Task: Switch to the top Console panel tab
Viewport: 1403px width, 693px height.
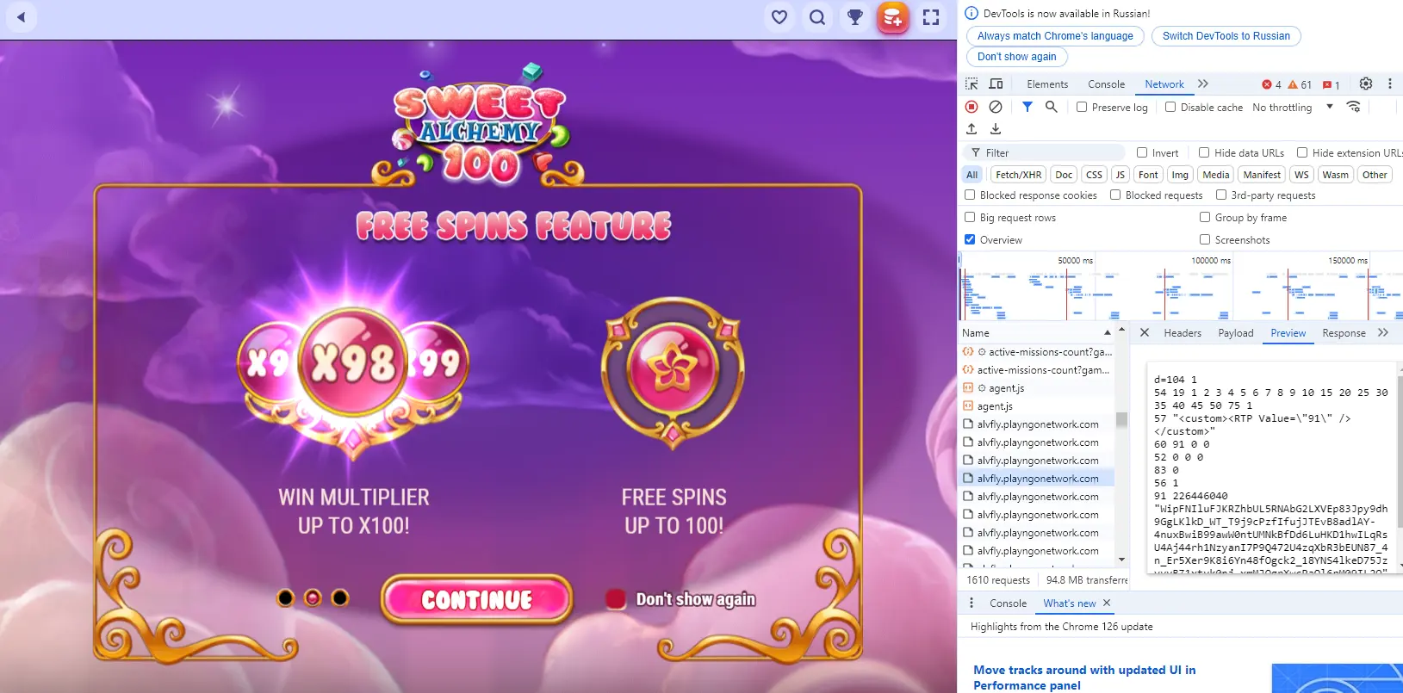Action: (1106, 84)
